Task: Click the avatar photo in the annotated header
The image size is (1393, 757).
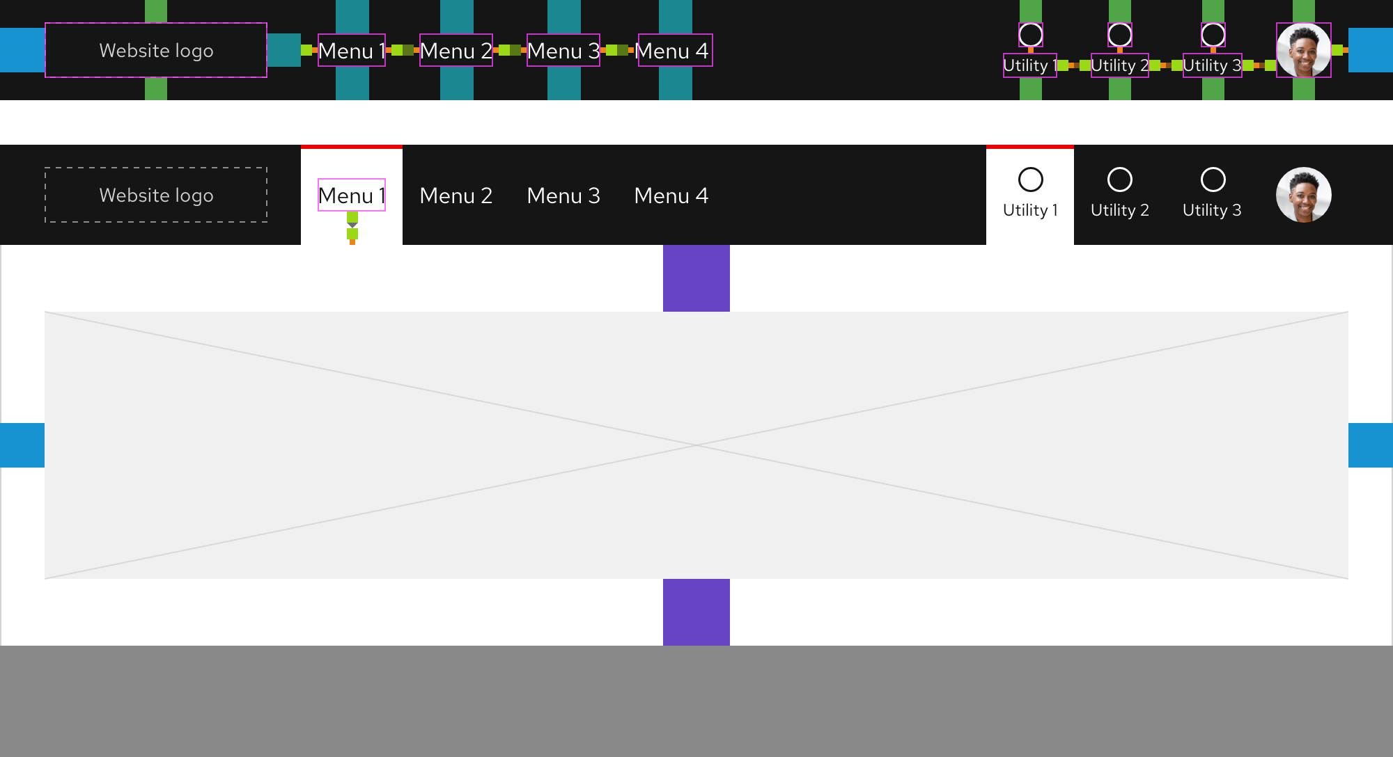Action: point(1303,49)
